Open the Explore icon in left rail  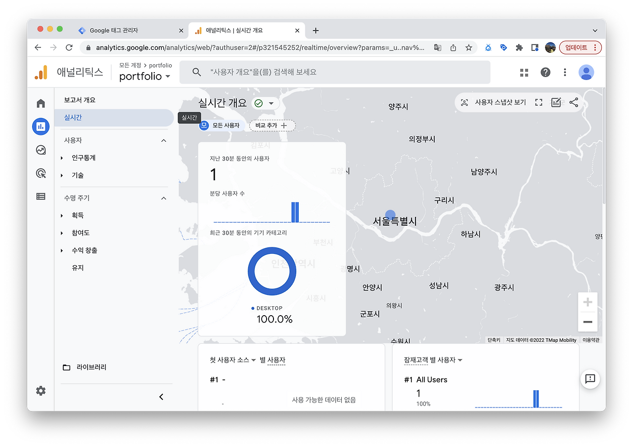click(41, 150)
